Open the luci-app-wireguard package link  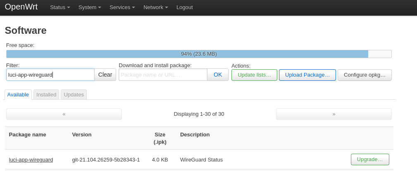pos(31,159)
